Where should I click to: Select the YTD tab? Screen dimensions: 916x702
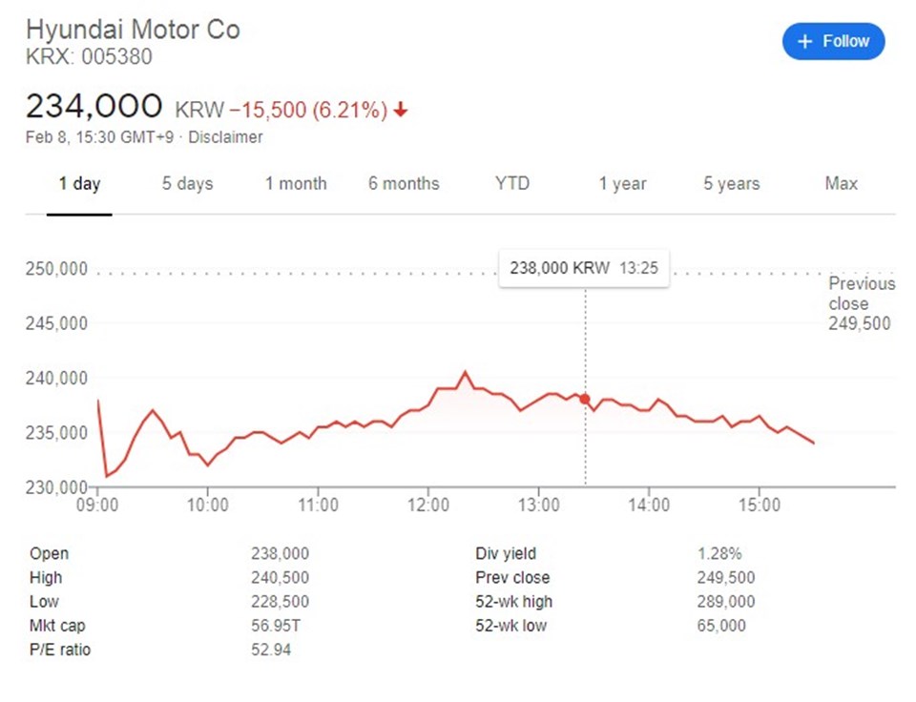512,184
